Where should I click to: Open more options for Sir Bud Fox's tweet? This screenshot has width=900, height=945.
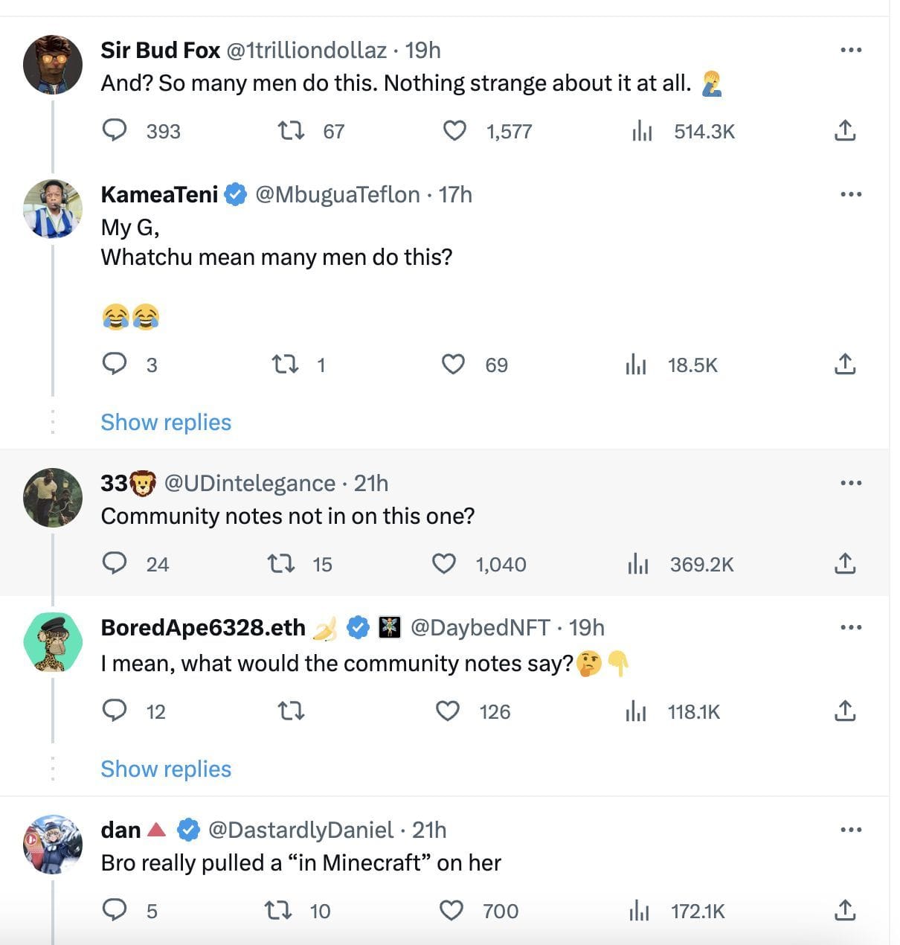(850, 50)
